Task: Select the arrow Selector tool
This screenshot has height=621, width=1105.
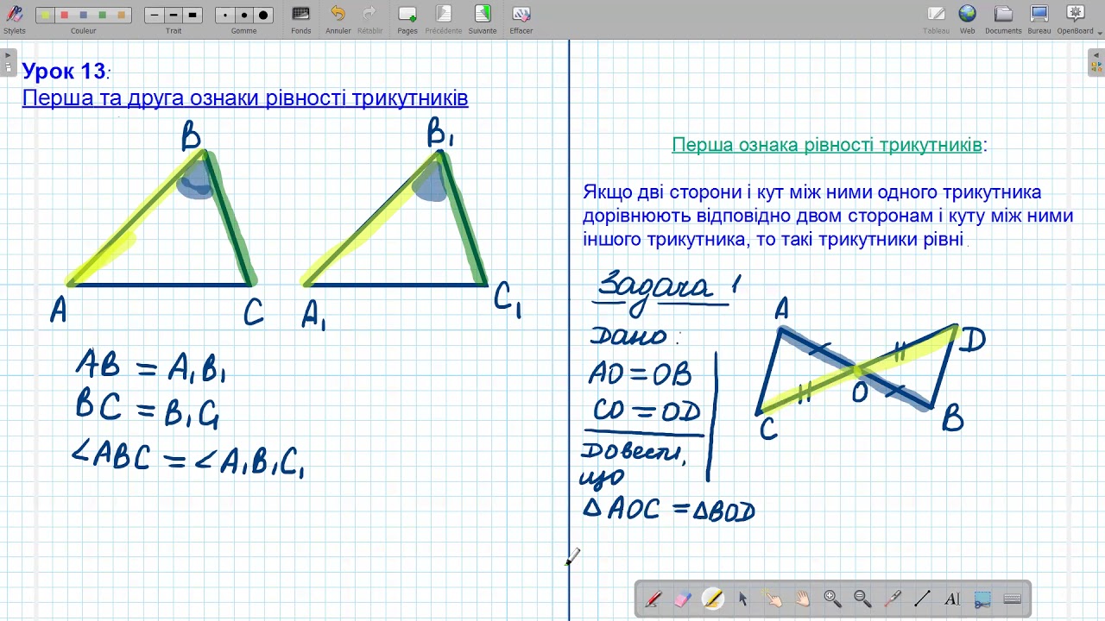Action: [x=742, y=599]
